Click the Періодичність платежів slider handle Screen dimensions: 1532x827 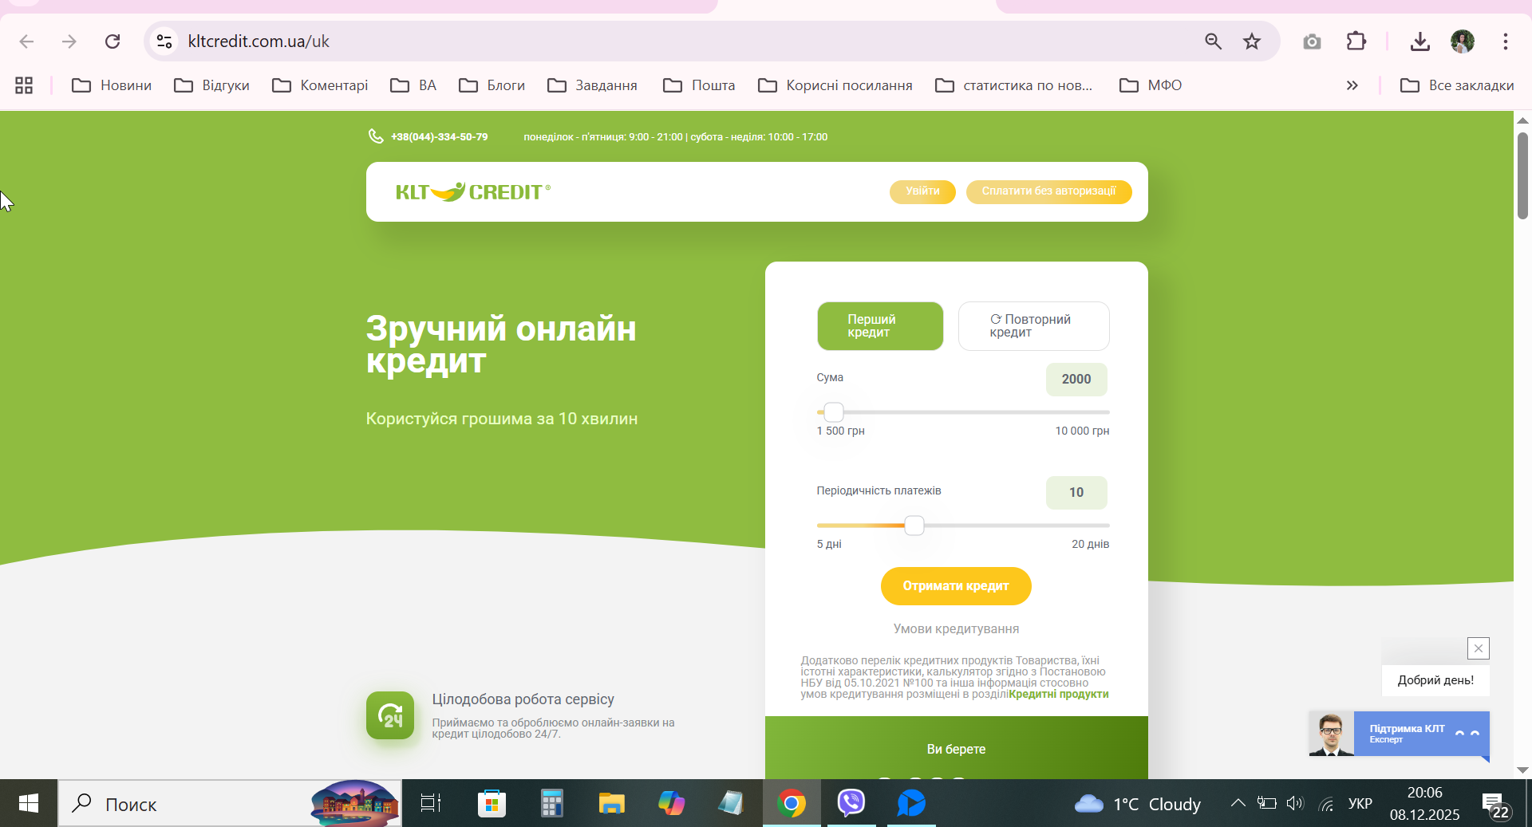coord(914,526)
